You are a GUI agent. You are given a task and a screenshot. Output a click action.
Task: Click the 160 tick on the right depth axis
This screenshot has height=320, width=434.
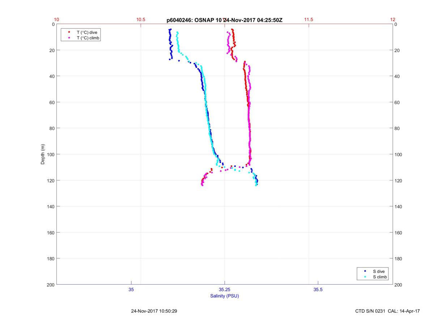(x=399, y=232)
